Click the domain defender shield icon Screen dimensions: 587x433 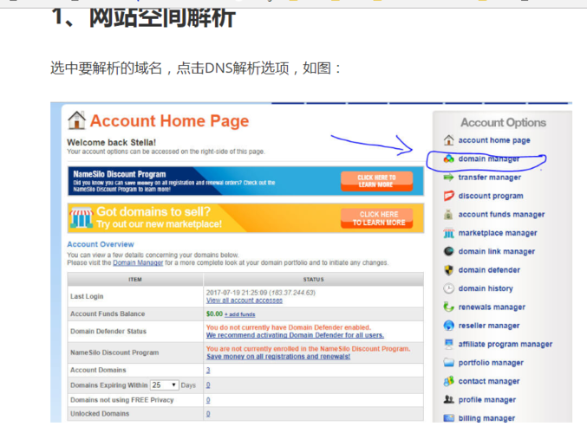[448, 270]
